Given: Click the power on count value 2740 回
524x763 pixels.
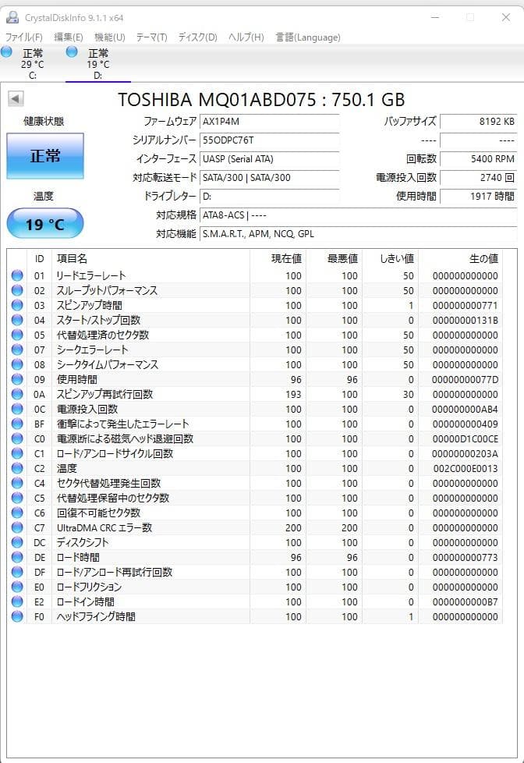Looking at the screenshot, I should [478, 178].
